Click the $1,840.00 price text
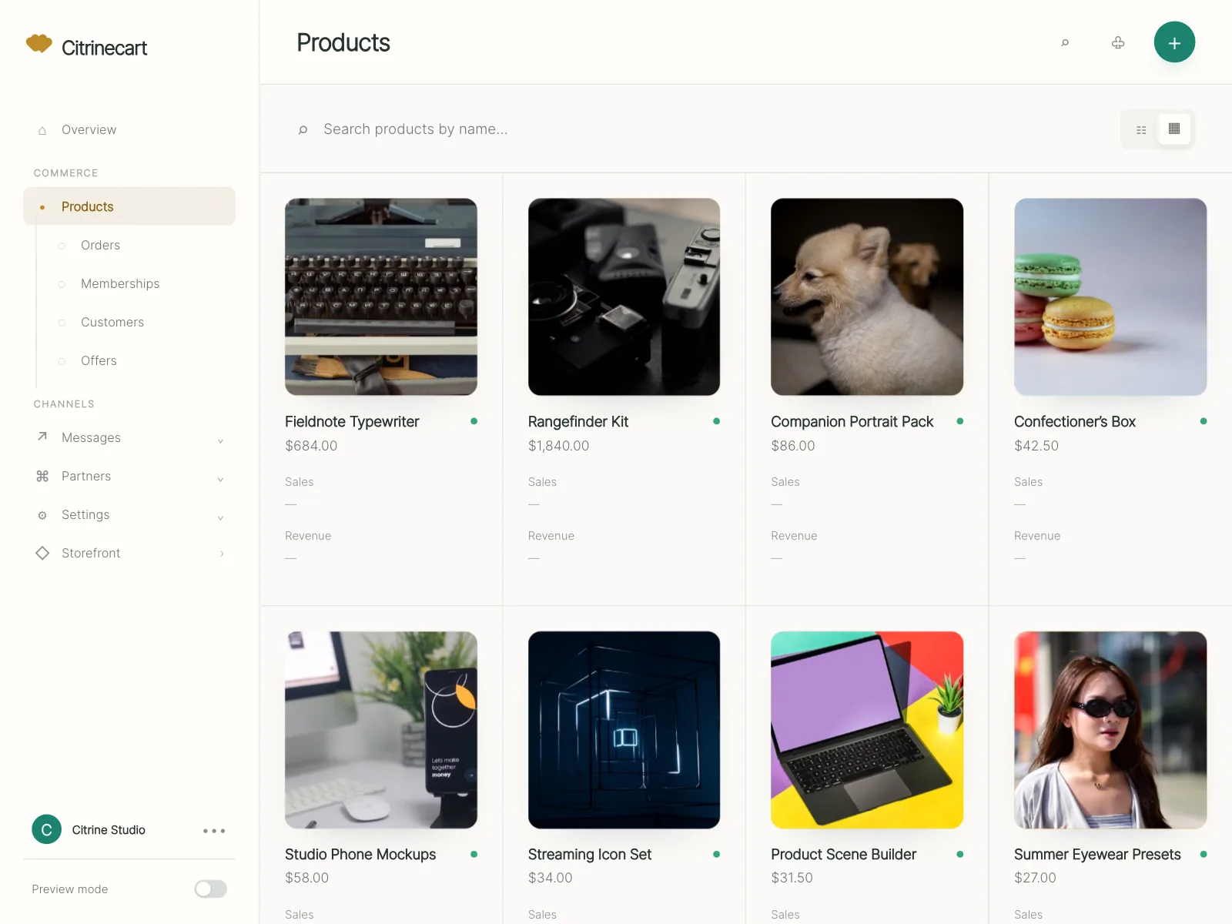This screenshot has width=1232, height=924. pos(558,446)
